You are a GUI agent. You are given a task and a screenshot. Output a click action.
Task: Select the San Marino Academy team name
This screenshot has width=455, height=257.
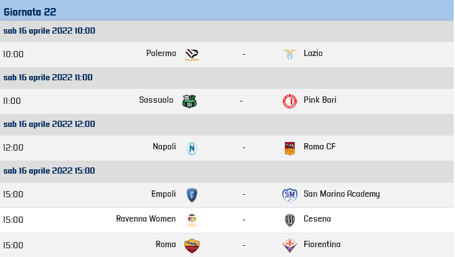(342, 194)
